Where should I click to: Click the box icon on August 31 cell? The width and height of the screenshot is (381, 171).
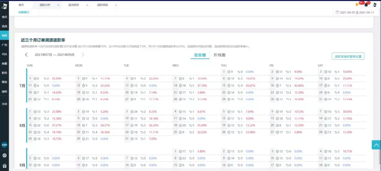(x=132, y=139)
